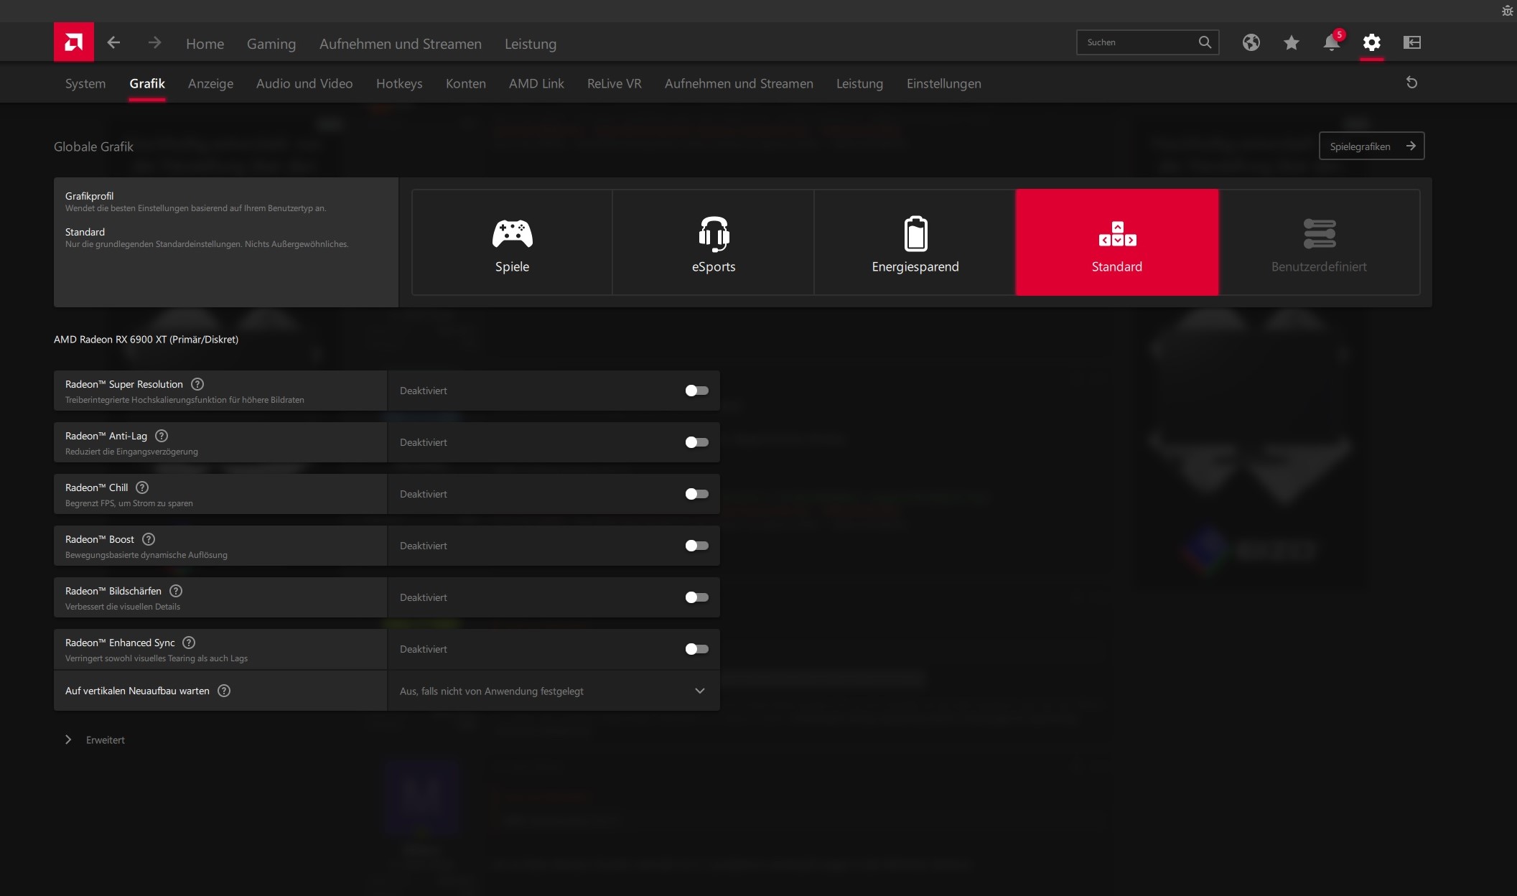Enable Radeon Bildschärfen toggle
Image resolution: width=1517 pixels, height=896 pixels.
coord(696,597)
